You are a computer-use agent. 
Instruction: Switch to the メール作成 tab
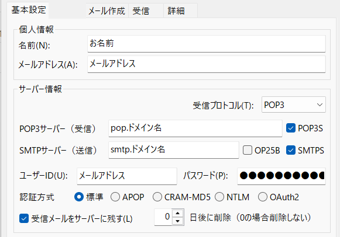coord(107,11)
